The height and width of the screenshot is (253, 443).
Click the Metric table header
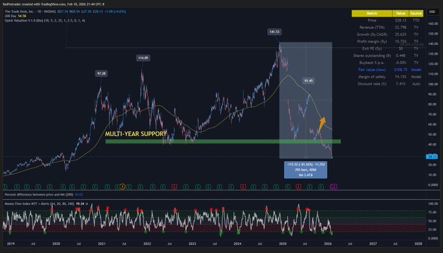pos(372,13)
